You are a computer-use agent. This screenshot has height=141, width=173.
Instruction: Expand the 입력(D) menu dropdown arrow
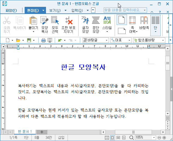tap(88, 10)
